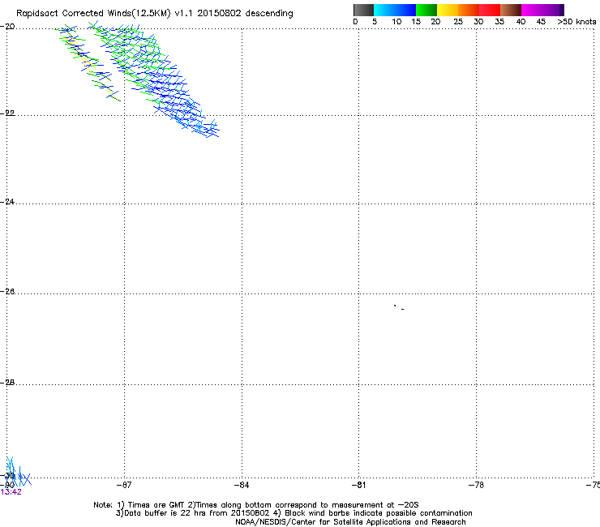
Task: Click the orange 25-30 knots color swatch
Action: pos(469,10)
